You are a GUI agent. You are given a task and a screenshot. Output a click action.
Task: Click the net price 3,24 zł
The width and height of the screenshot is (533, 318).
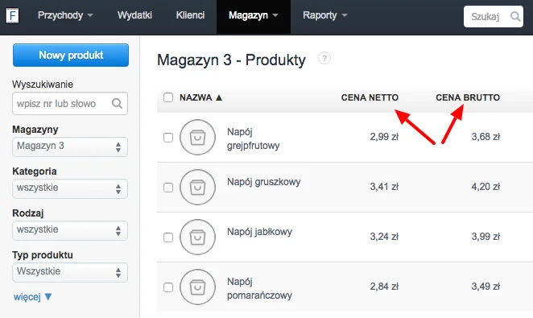click(384, 237)
